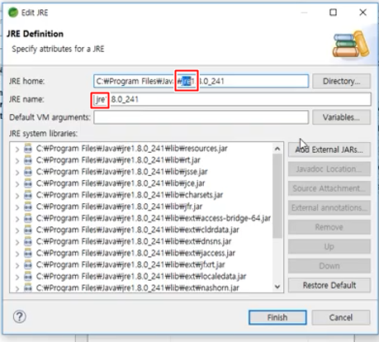Click Add External JARs... button
379x342 pixels.
click(x=329, y=150)
